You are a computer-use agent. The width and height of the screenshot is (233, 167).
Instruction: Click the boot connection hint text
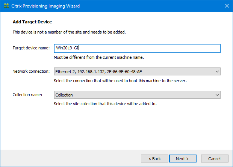[x=121, y=81]
